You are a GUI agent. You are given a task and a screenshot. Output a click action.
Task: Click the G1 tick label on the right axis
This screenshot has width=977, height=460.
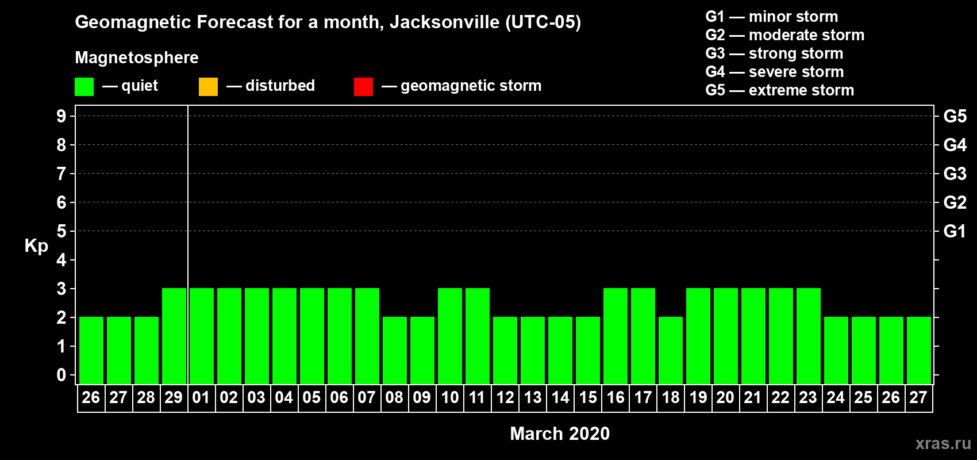pyautogui.click(x=955, y=231)
